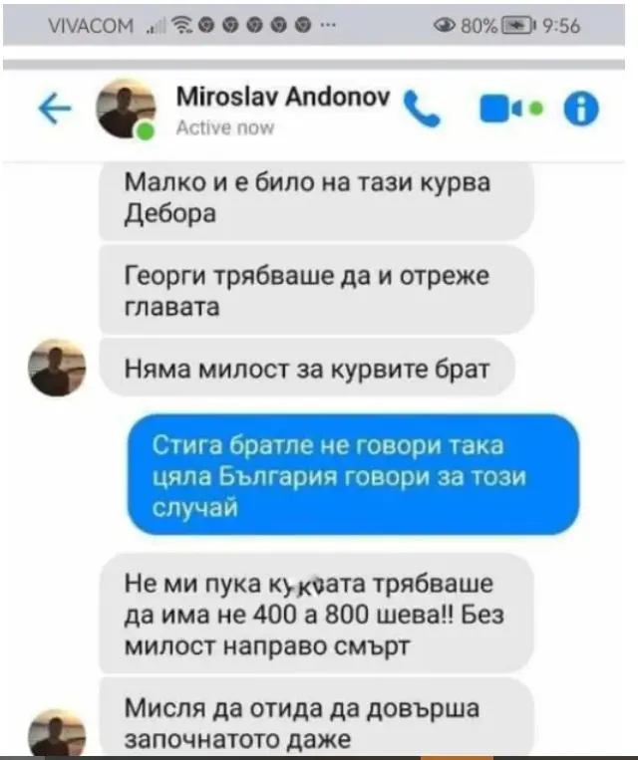638x760 pixels.
Task: Select the message Няма милост за
Action: click(307, 369)
